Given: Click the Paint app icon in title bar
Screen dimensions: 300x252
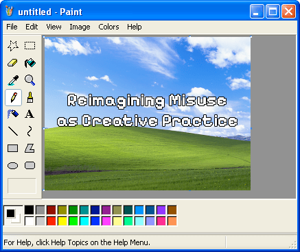Looking at the screenshot, I should coord(10,12).
